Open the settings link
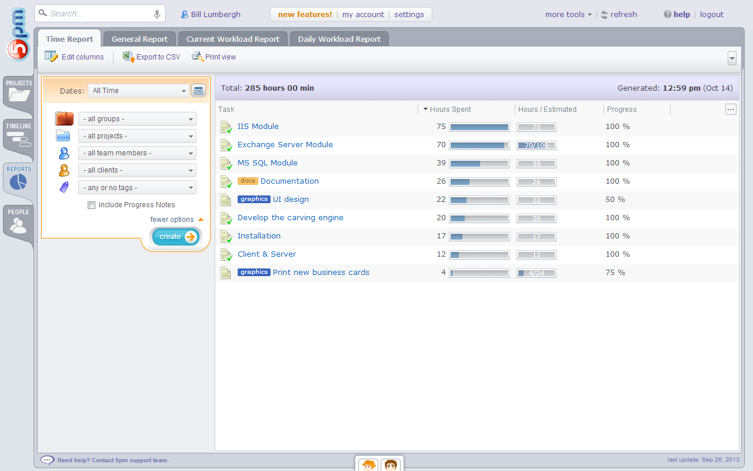 click(409, 14)
